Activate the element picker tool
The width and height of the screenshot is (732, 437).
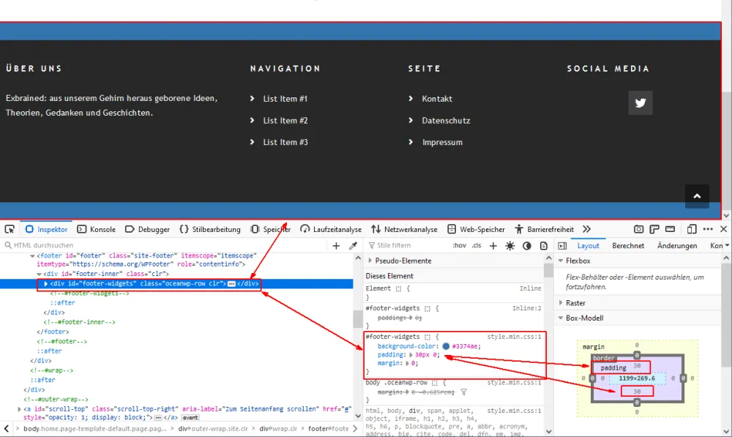tap(10, 229)
